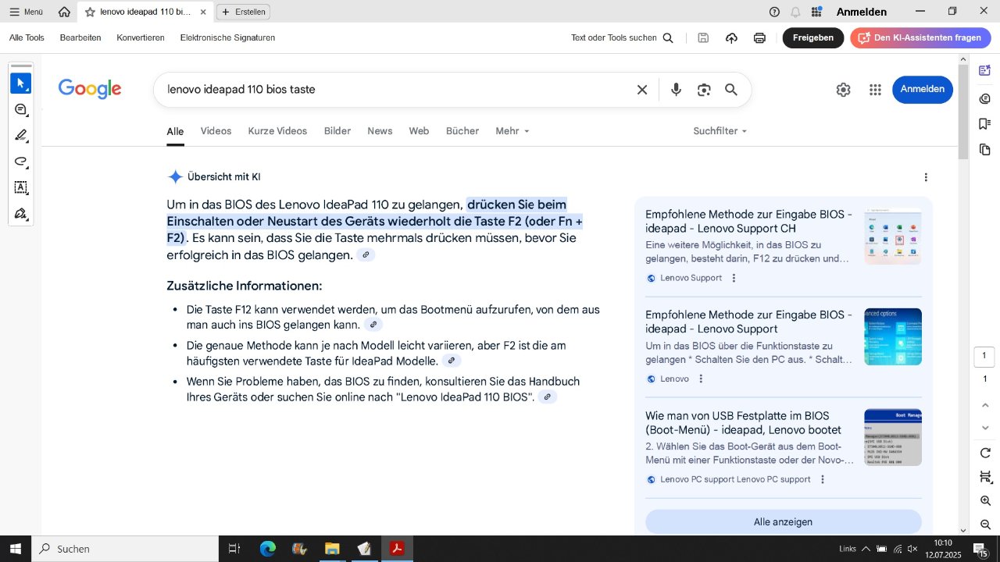Expand the Suchfilter dropdown
Screen dimensions: 1000x562
720,131
